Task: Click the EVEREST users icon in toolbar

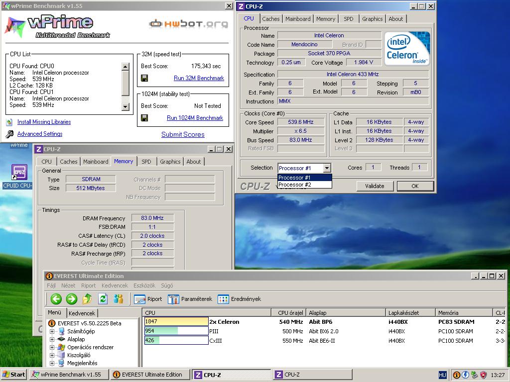Action: click(119, 299)
